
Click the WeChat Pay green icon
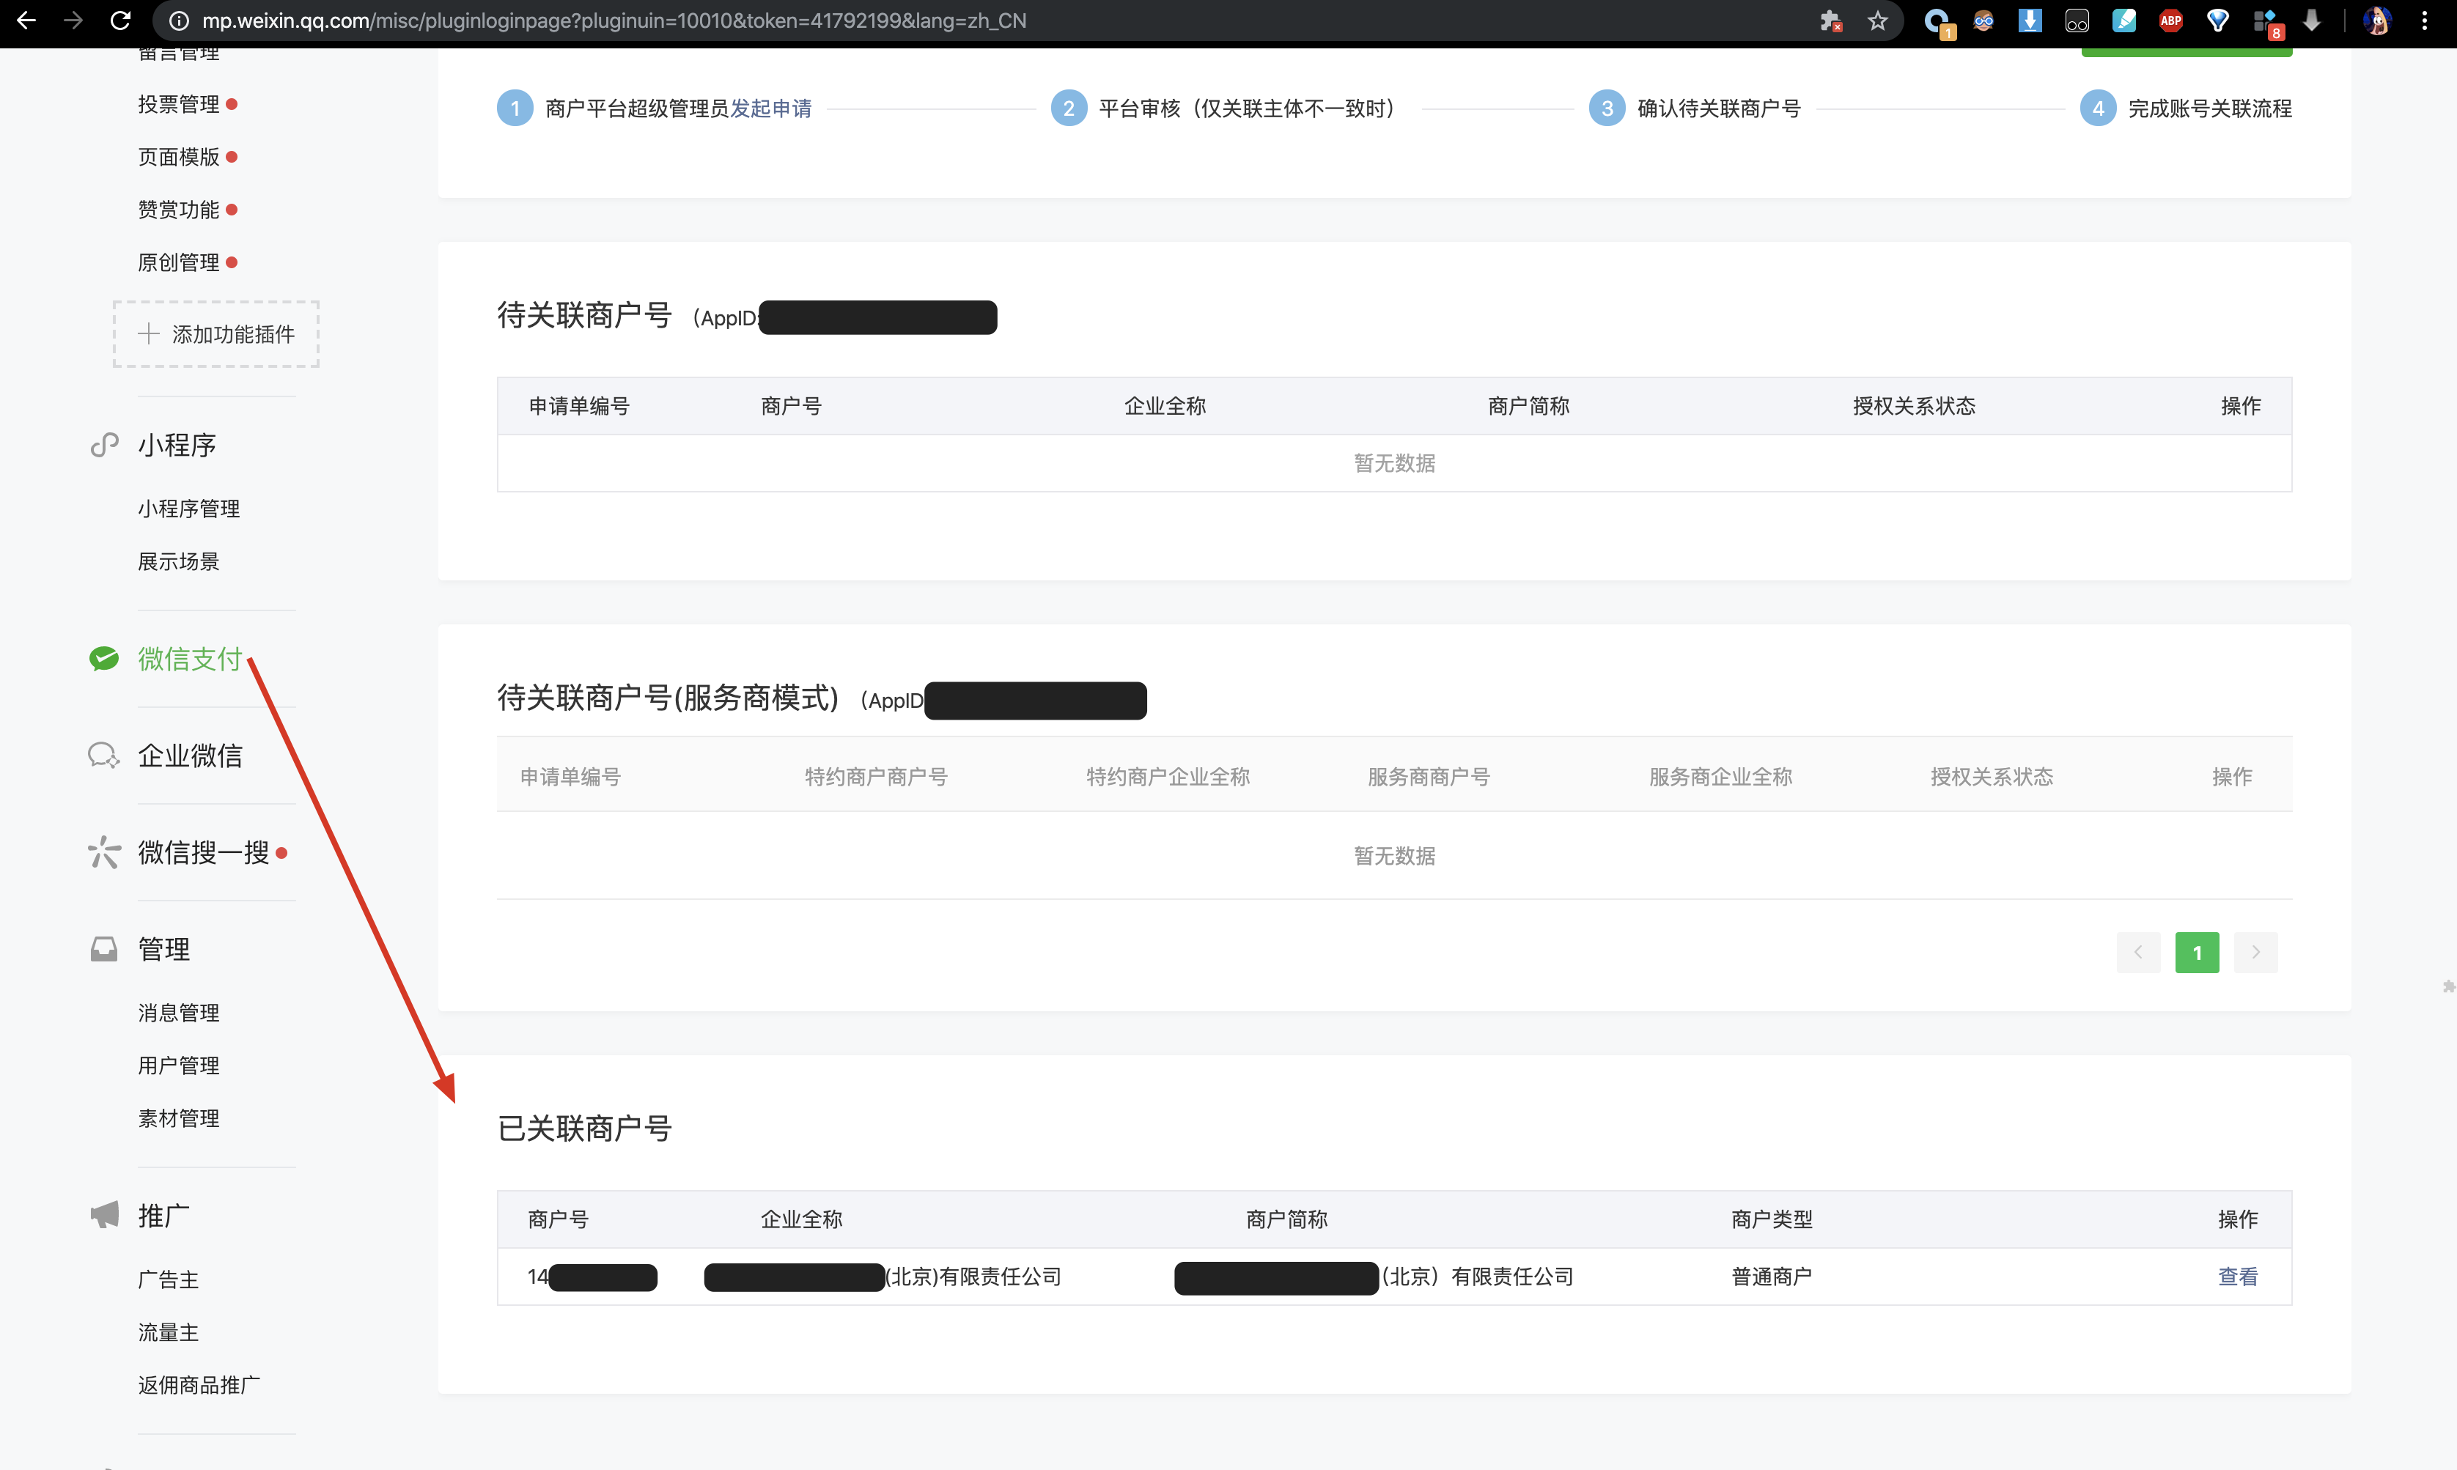pos(104,659)
